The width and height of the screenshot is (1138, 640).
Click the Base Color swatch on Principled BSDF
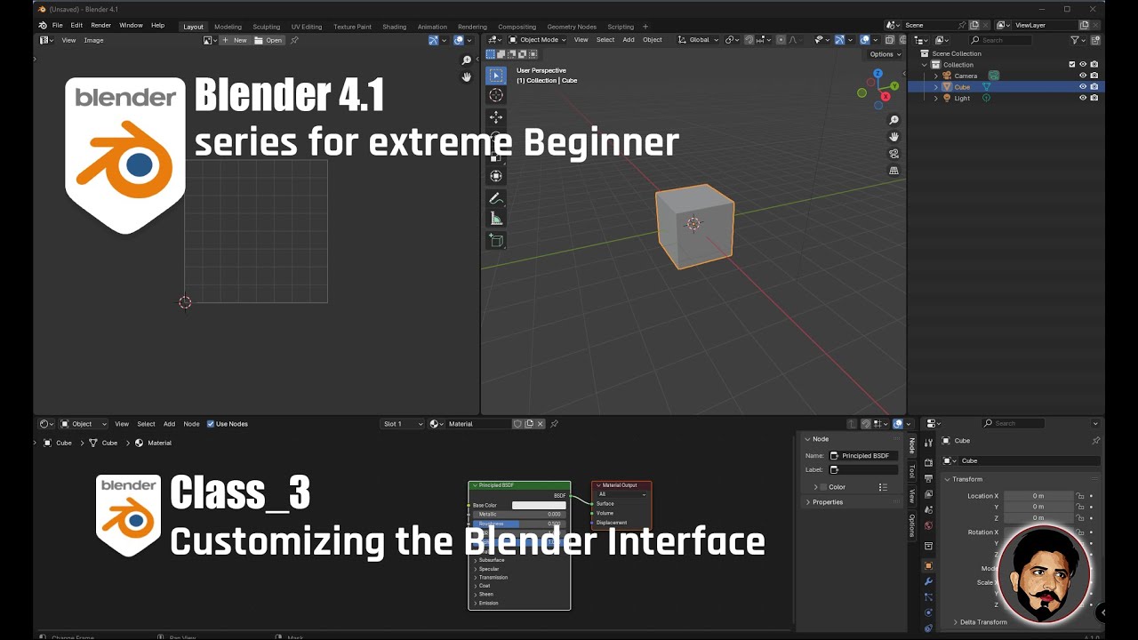tap(538, 506)
